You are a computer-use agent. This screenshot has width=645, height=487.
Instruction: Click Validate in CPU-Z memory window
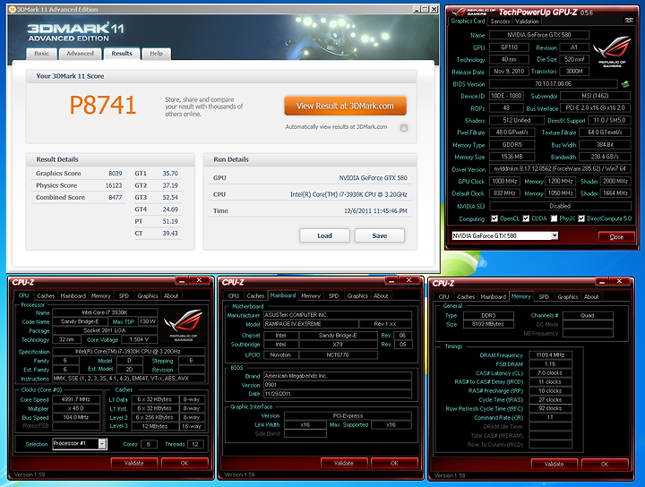click(555, 464)
